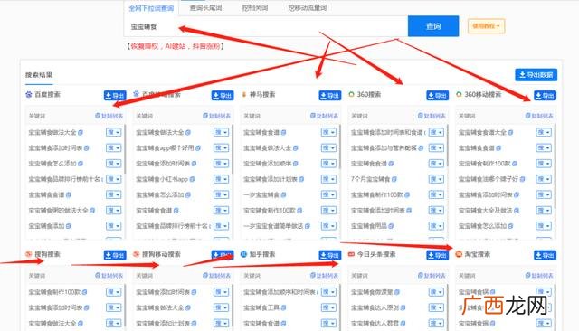
Task: Click the 百度搜索 paw logo icon
Action: pyautogui.click(x=29, y=94)
